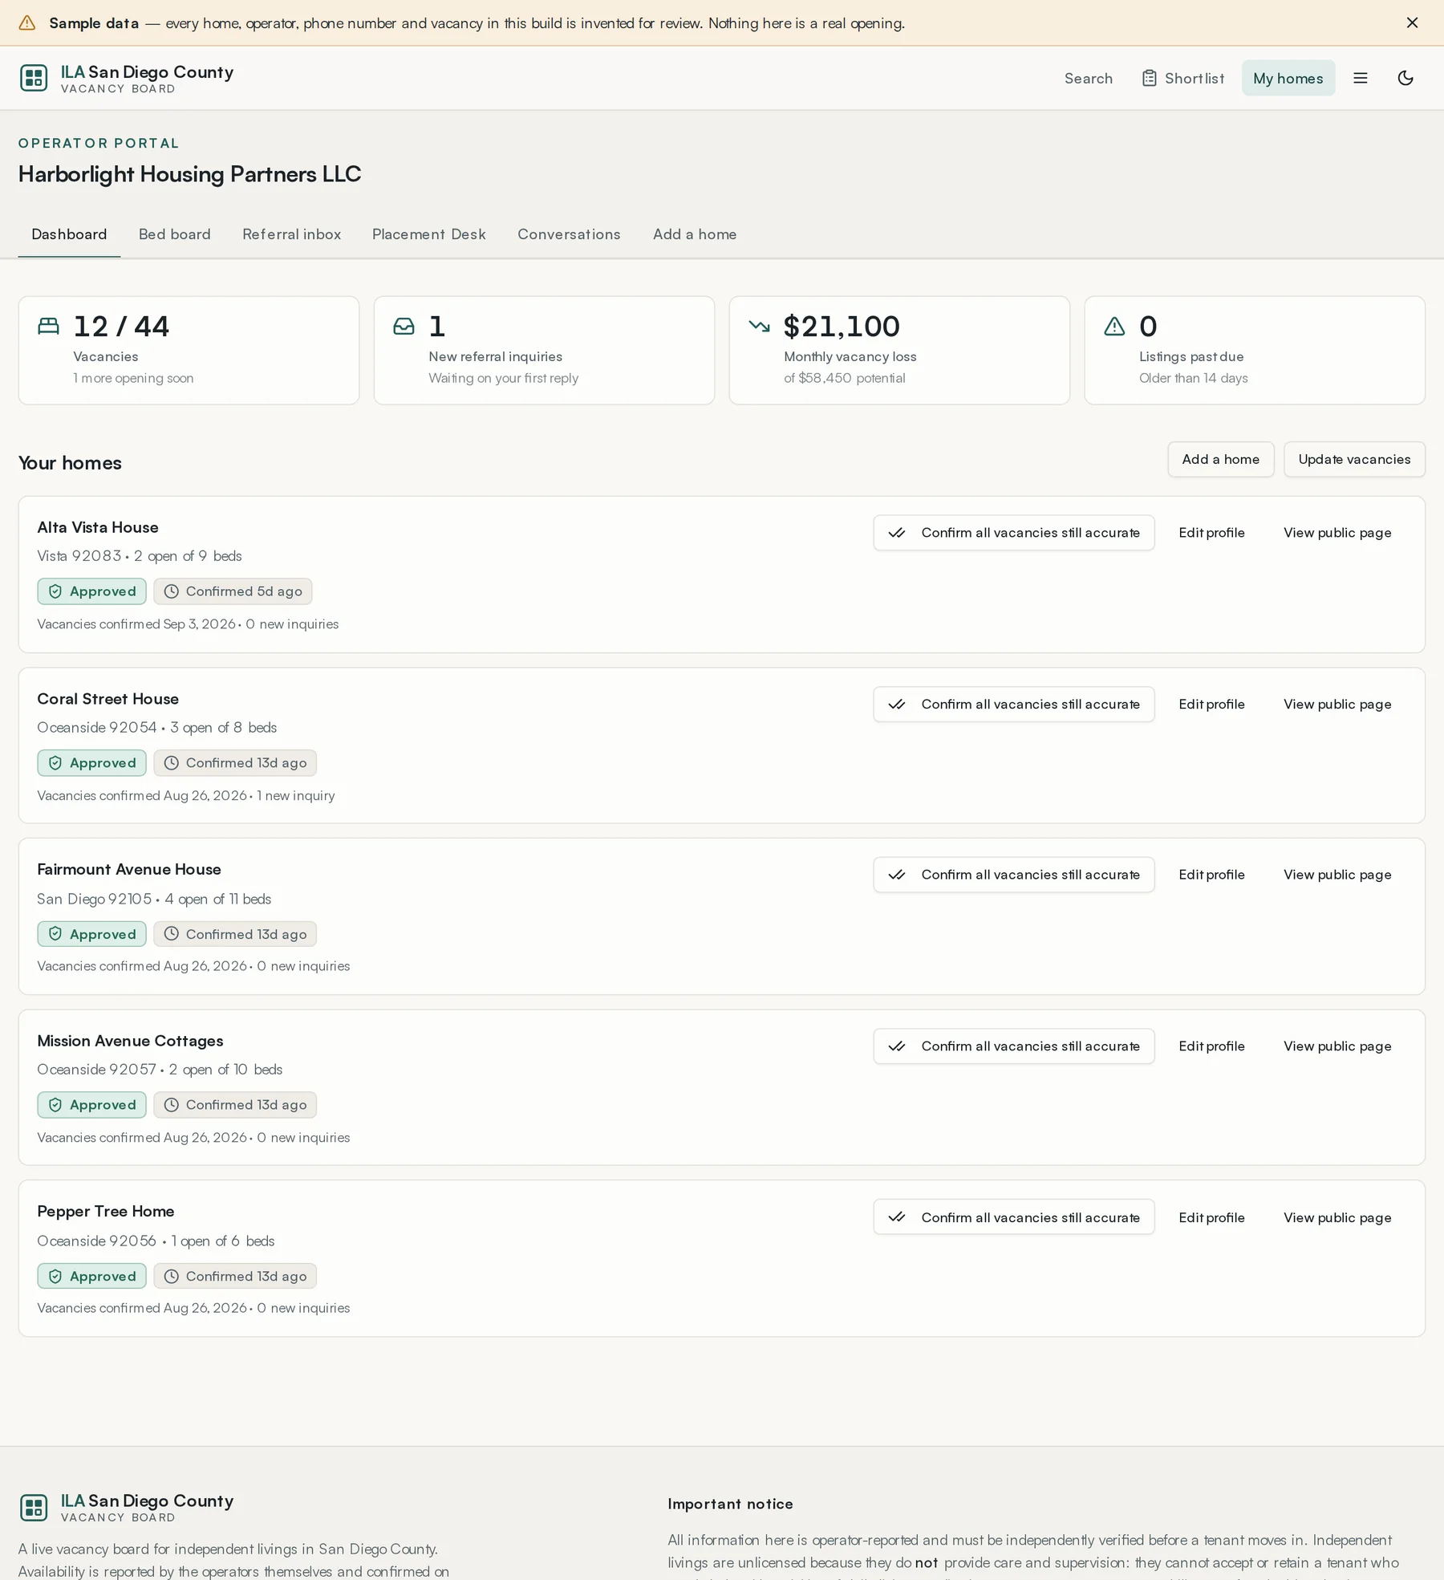Select the Add a home tab
This screenshot has height=1580, width=1444.
[x=695, y=234]
